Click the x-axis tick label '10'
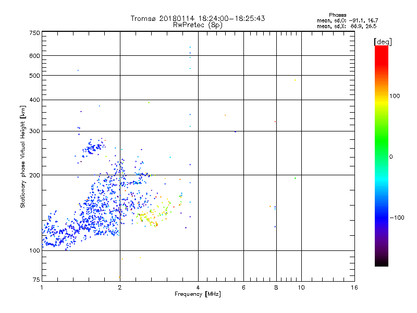Screen dimensions: 417x313 [301, 287]
